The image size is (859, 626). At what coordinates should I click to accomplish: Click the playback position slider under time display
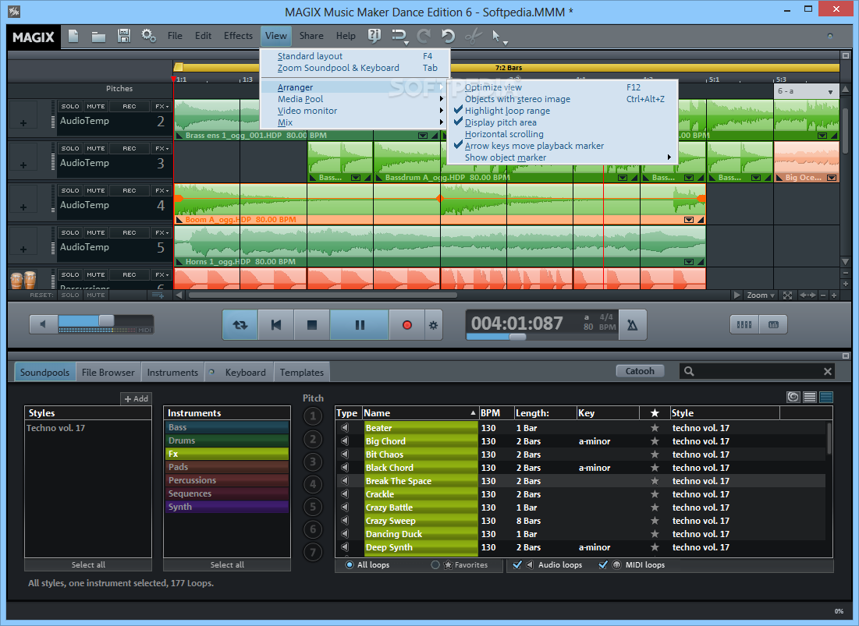coord(517,337)
